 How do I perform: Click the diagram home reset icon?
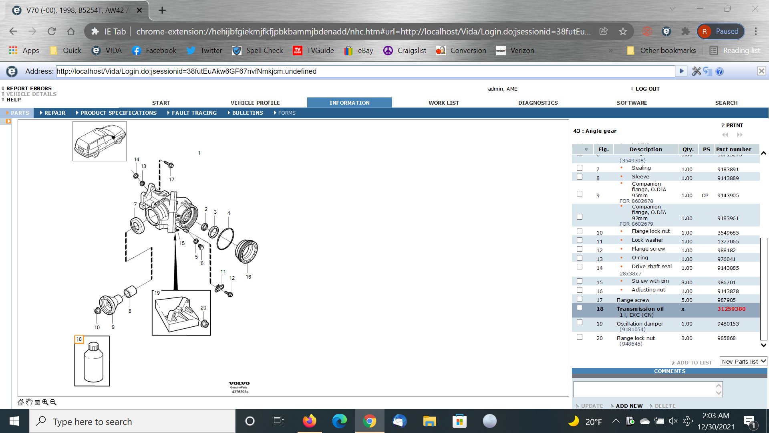tap(20, 402)
